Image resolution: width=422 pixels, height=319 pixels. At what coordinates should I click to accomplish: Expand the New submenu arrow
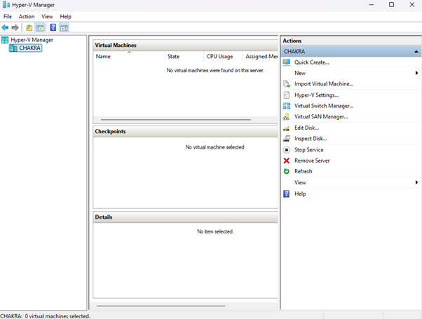pyautogui.click(x=416, y=73)
